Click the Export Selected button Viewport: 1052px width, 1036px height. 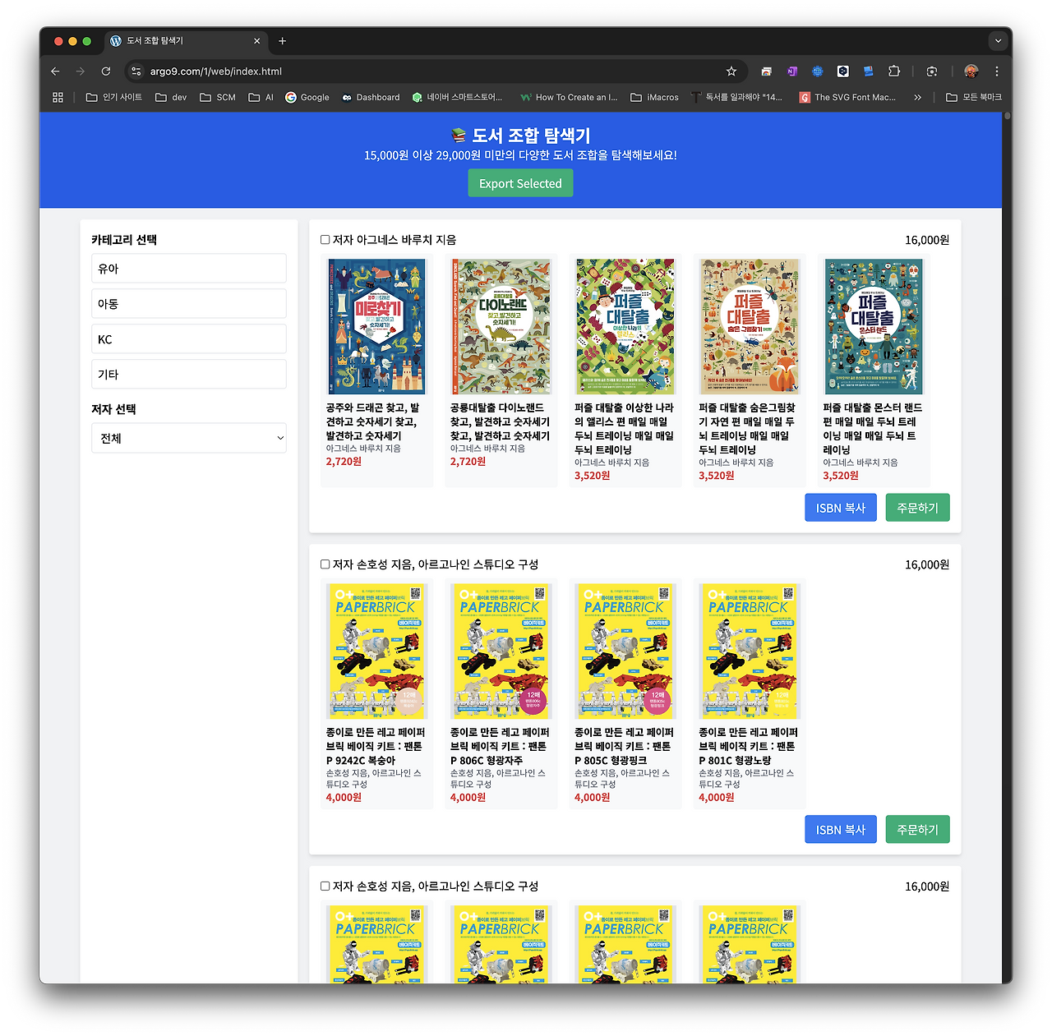(x=520, y=183)
